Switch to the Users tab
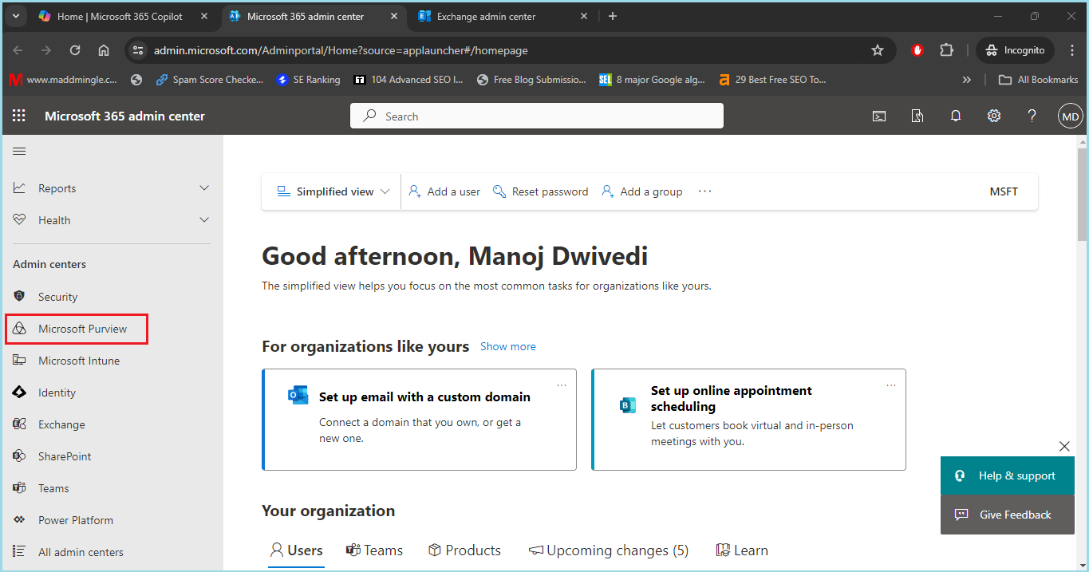Image resolution: width=1089 pixels, height=572 pixels. pos(296,550)
